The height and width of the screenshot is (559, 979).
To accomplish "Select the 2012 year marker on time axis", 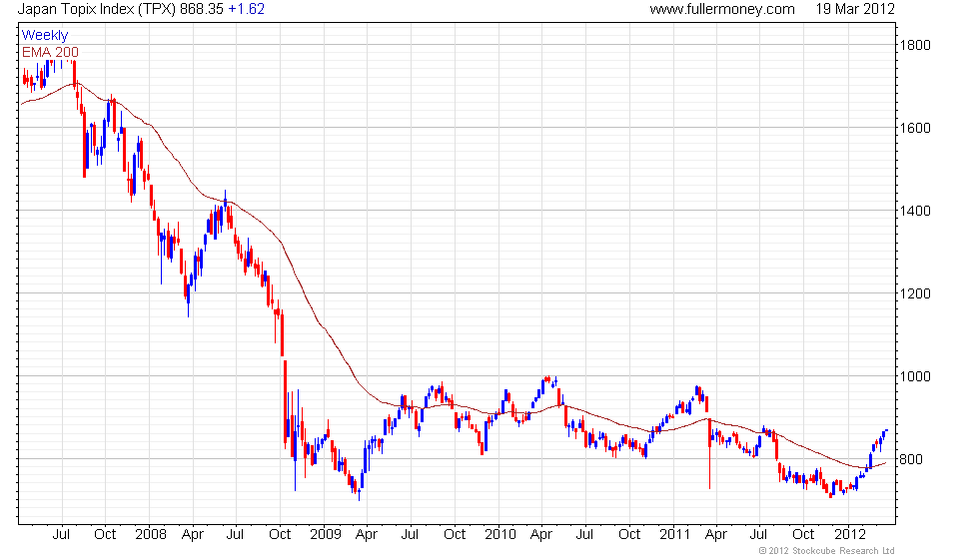I will point(850,535).
